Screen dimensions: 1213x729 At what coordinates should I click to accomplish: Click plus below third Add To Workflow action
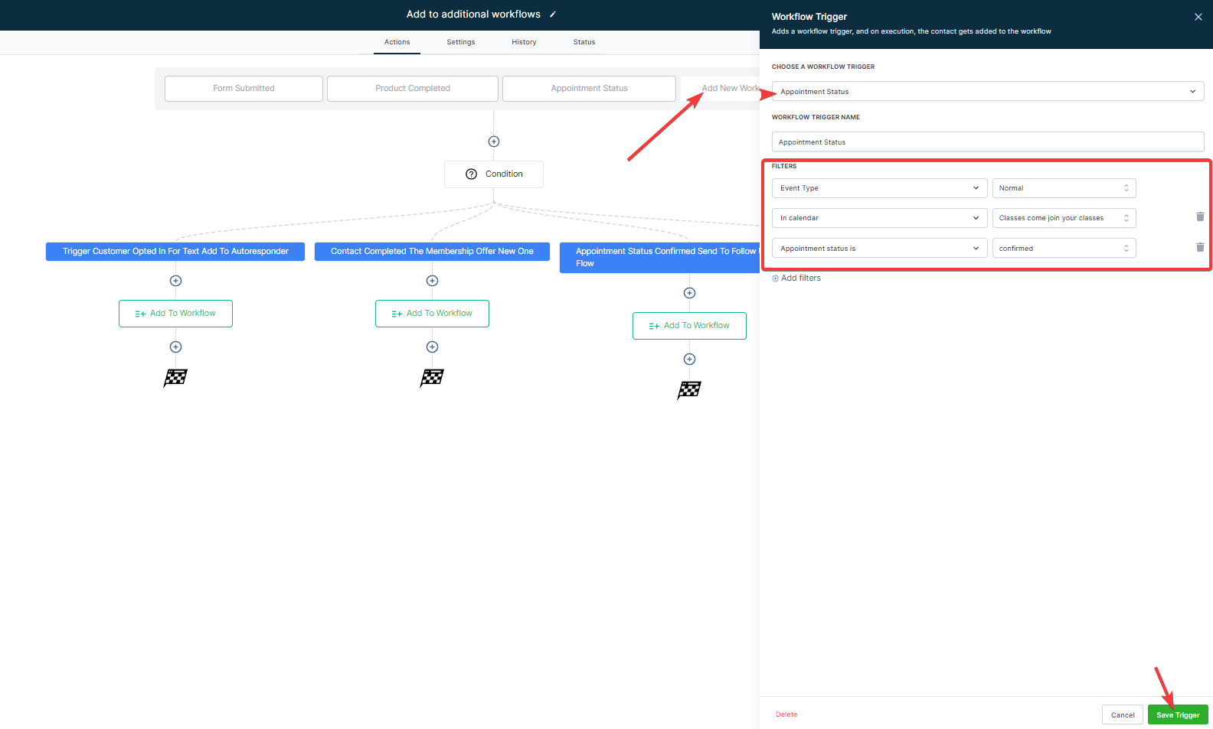pos(689,359)
